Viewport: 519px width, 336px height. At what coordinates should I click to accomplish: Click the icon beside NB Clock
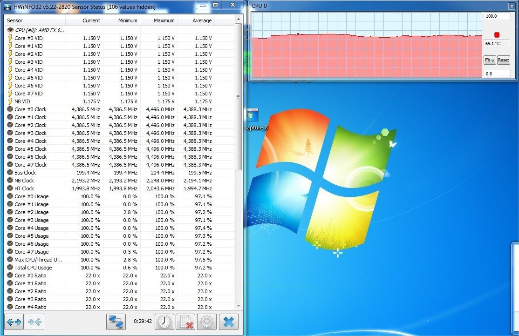coord(10,180)
